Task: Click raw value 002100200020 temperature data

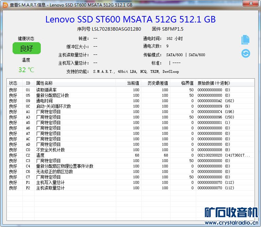Action: point(224,155)
